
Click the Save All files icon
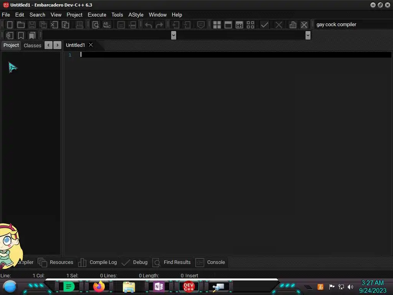point(43,25)
